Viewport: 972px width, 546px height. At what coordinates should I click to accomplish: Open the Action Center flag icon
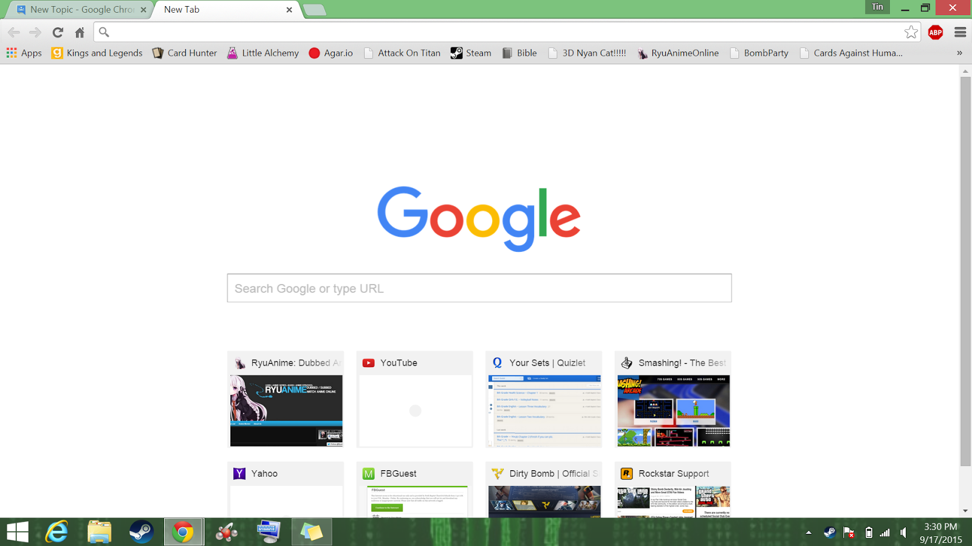tap(849, 533)
